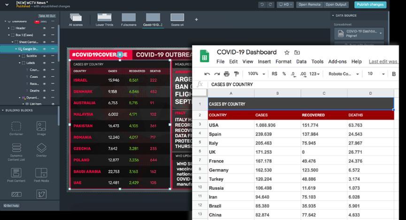Toggle visibility of Sheet Container layer
Viewport: 406px width, 220px height.
click(44, 42)
